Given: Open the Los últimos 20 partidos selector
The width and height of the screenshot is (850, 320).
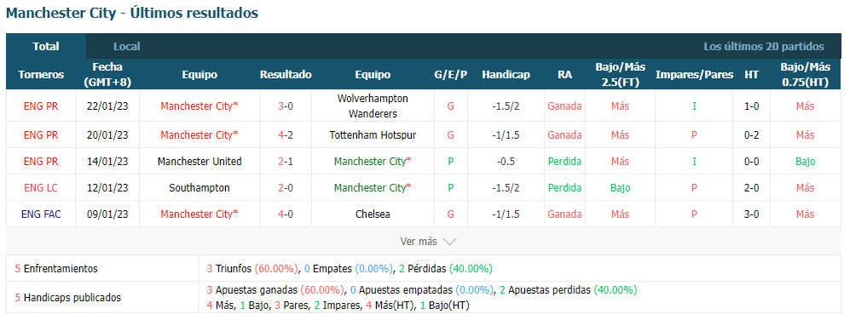Looking at the screenshot, I should pyautogui.click(x=764, y=47).
